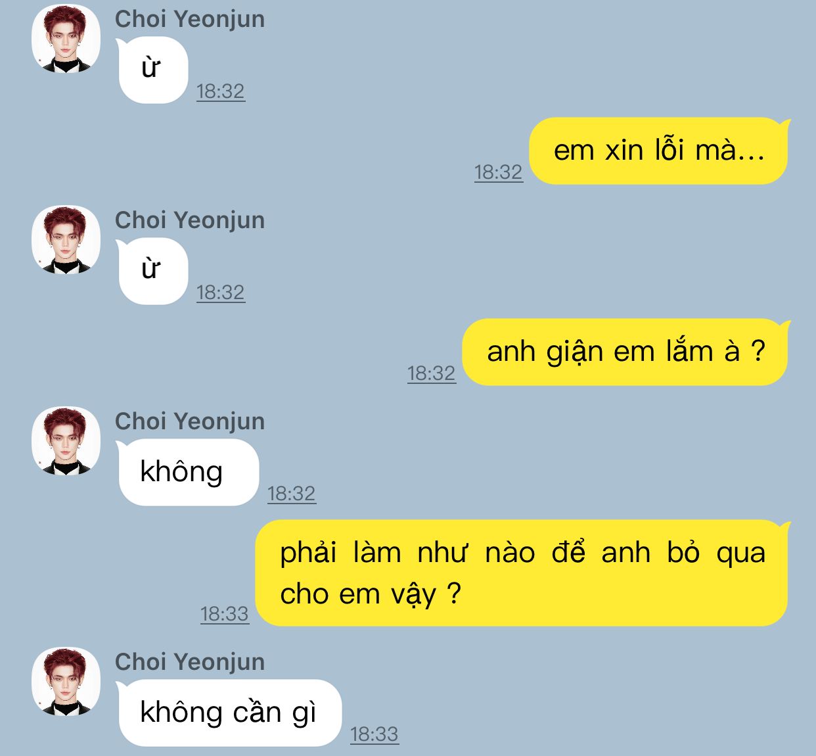The height and width of the screenshot is (756, 816).
Task: Click the 18:32 timestamp next to "không"
Action: [292, 494]
